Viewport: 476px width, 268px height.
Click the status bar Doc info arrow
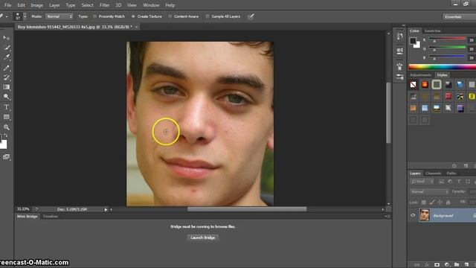(x=106, y=209)
